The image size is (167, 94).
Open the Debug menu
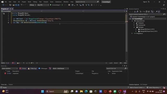tap(35, 2)
